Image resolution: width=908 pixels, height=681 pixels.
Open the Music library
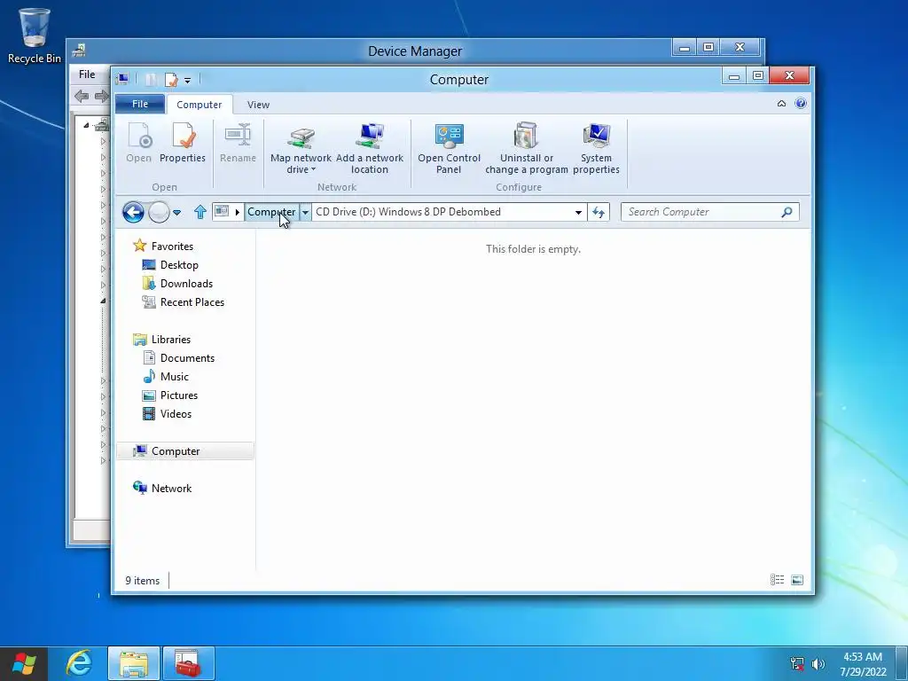point(175,376)
